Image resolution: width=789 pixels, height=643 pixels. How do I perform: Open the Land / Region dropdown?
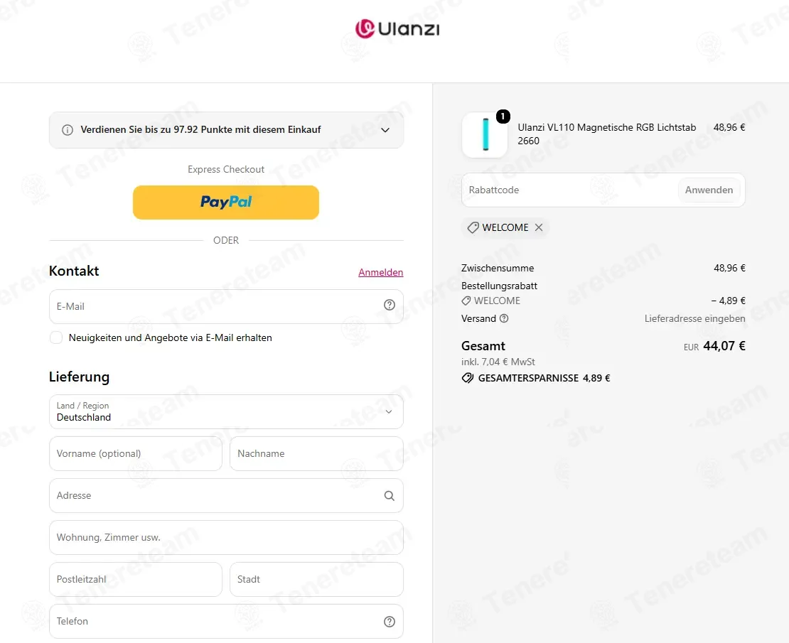pyautogui.click(x=227, y=411)
